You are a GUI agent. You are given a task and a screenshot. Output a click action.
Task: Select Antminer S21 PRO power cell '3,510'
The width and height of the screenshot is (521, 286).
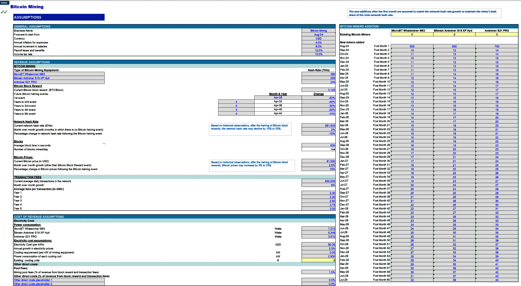pos(319,237)
